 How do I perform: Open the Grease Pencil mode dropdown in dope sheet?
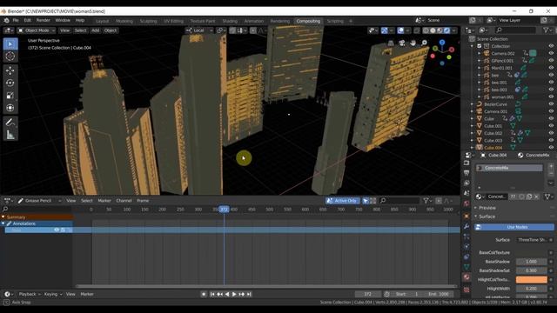pyautogui.click(x=39, y=201)
